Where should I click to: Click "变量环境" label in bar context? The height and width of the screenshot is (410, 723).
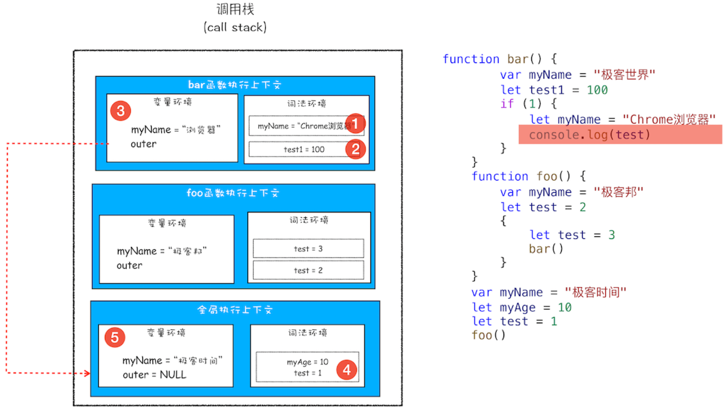(173, 101)
